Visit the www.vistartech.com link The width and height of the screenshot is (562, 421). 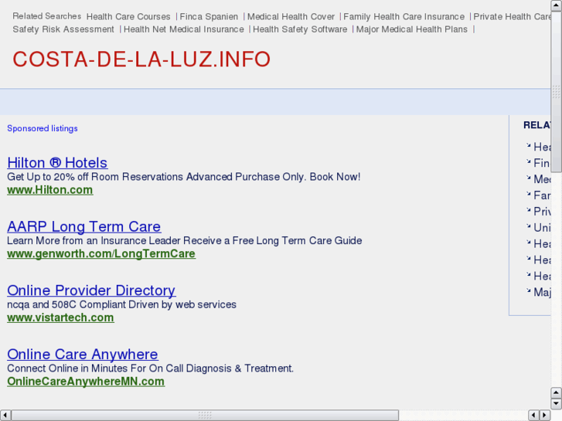[60, 317]
